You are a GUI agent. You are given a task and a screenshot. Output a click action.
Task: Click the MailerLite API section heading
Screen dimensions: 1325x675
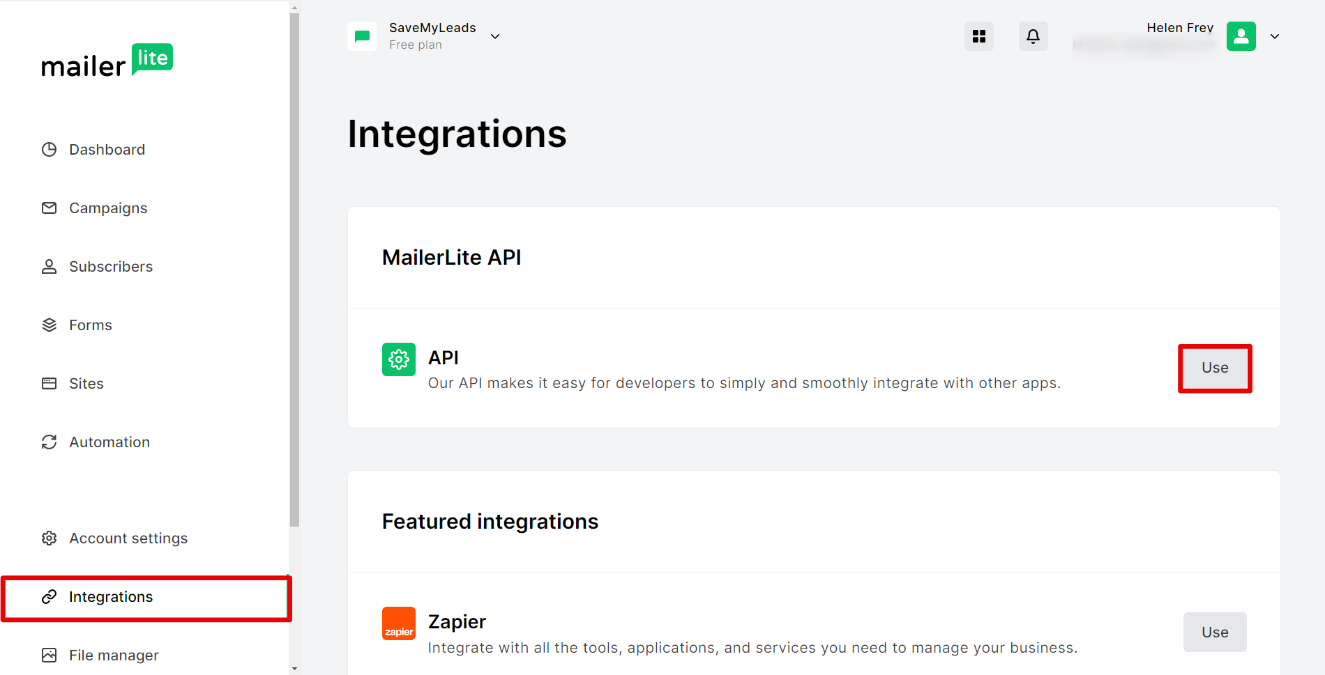[x=452, y=258]
